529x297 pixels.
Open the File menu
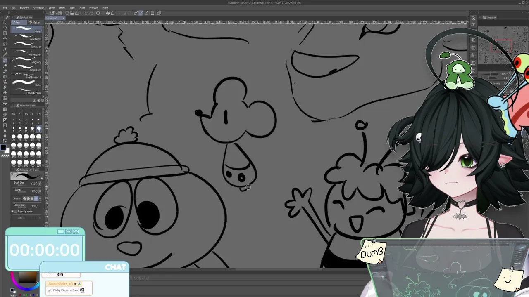point(5,7)
